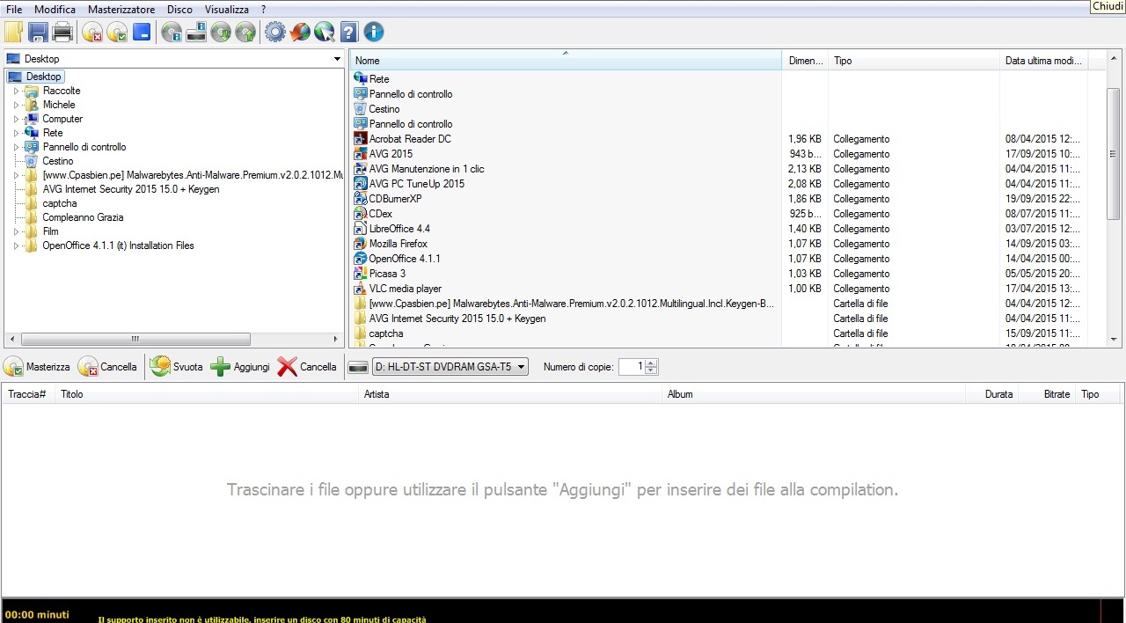Click the globe icon with mouse cursor
The image size is (1126, 623).
click(325, 33)
